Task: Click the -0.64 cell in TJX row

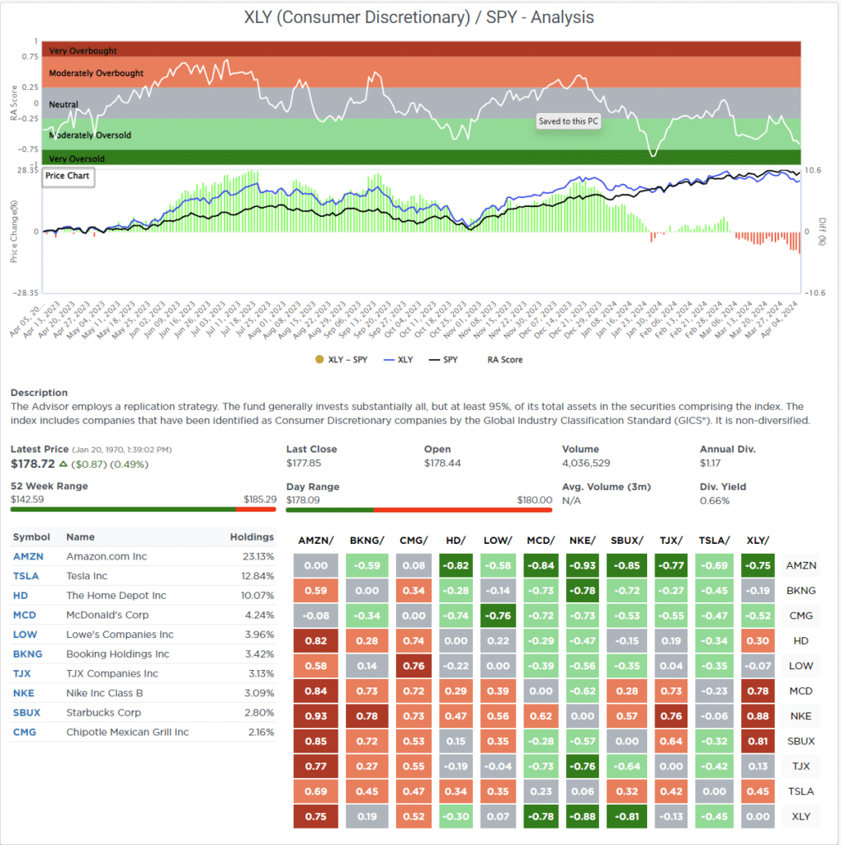Action: point(627,767)
